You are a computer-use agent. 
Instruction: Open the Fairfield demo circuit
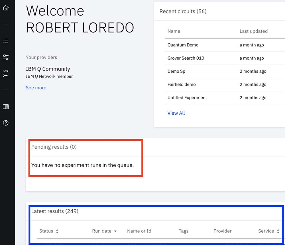[182, 84]
